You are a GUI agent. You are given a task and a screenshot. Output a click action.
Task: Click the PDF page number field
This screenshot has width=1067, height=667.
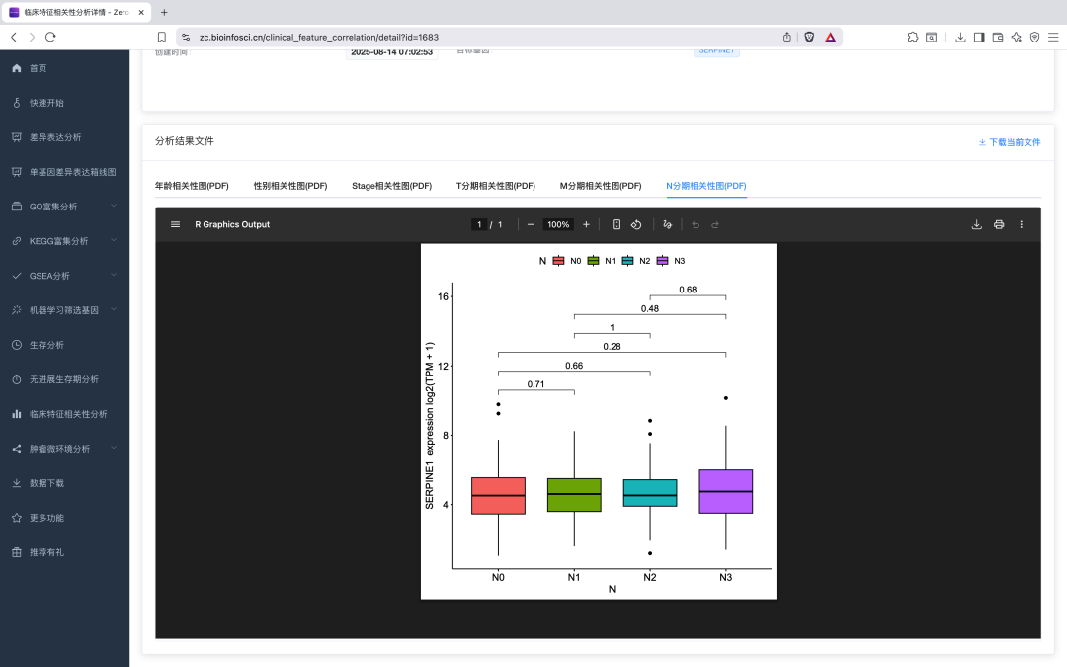tap(479, 224)
